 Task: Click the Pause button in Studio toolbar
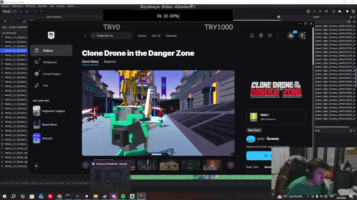27,11
